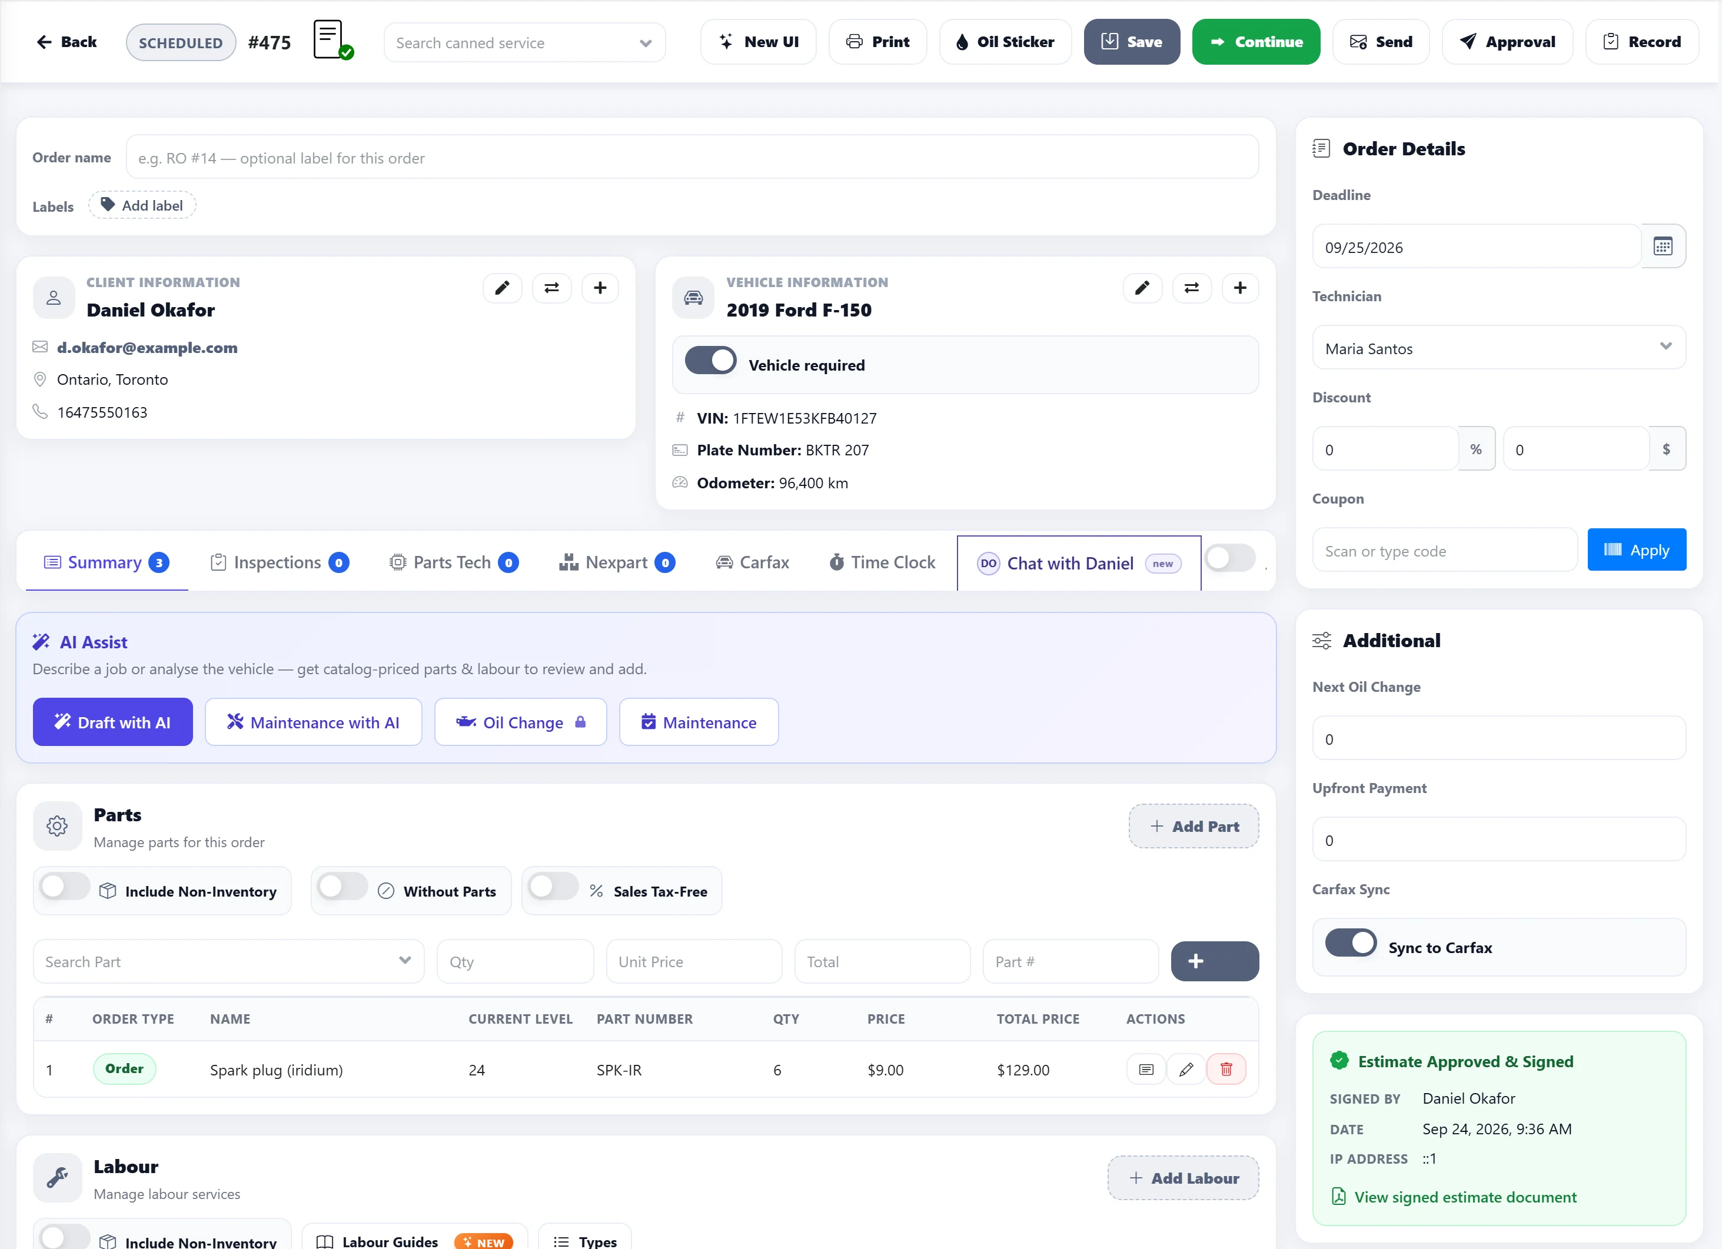
Task: Open the Technician dropdown showing Maria Santos
Action: pos(1499,348)
